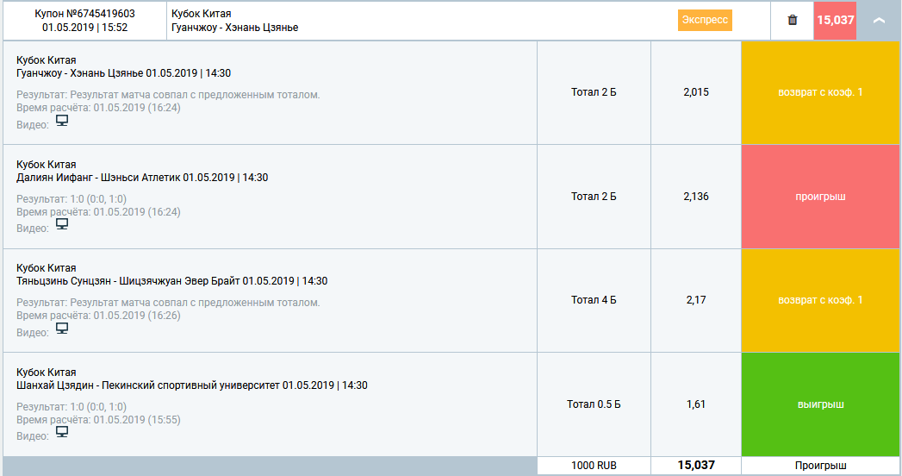This screenshot has width=902, height=476.
Task: Click the green выигрыш status cell
Action: click(x=820, y=404)
